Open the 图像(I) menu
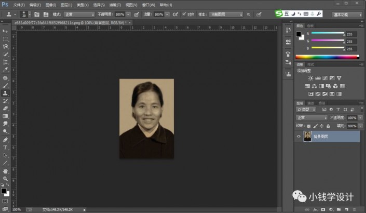 tap(51, 5)
